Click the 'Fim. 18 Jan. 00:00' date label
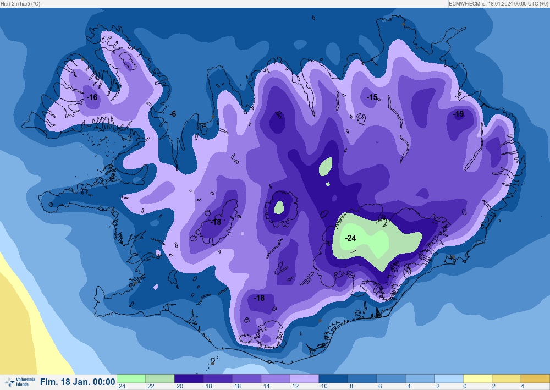The image size is (550, 390). click(78, 382)
